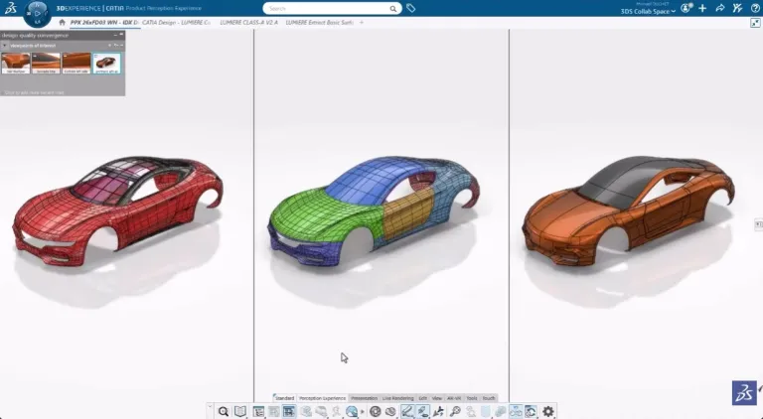Select the PPX 26xFD03 WN document tab

pos(104,23)
